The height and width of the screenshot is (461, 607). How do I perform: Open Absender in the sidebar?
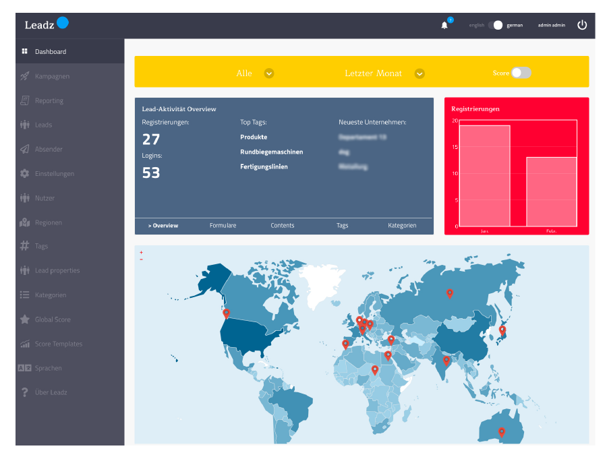70,149
